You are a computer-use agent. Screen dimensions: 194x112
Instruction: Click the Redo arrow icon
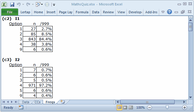(x=28, y=5)
